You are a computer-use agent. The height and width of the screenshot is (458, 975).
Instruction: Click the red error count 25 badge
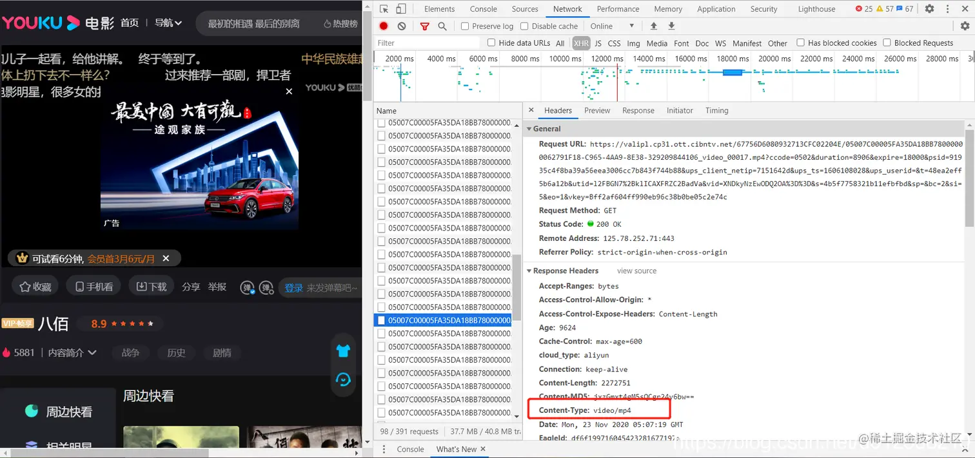click(863, 9)
